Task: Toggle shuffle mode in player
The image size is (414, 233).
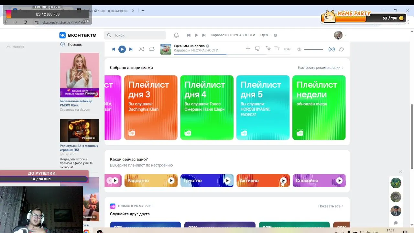Action: point(141,49)
